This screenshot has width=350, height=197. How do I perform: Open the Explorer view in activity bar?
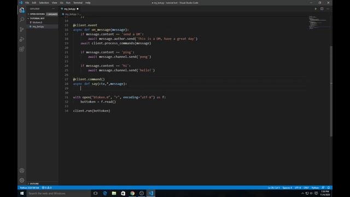point(22,10)
